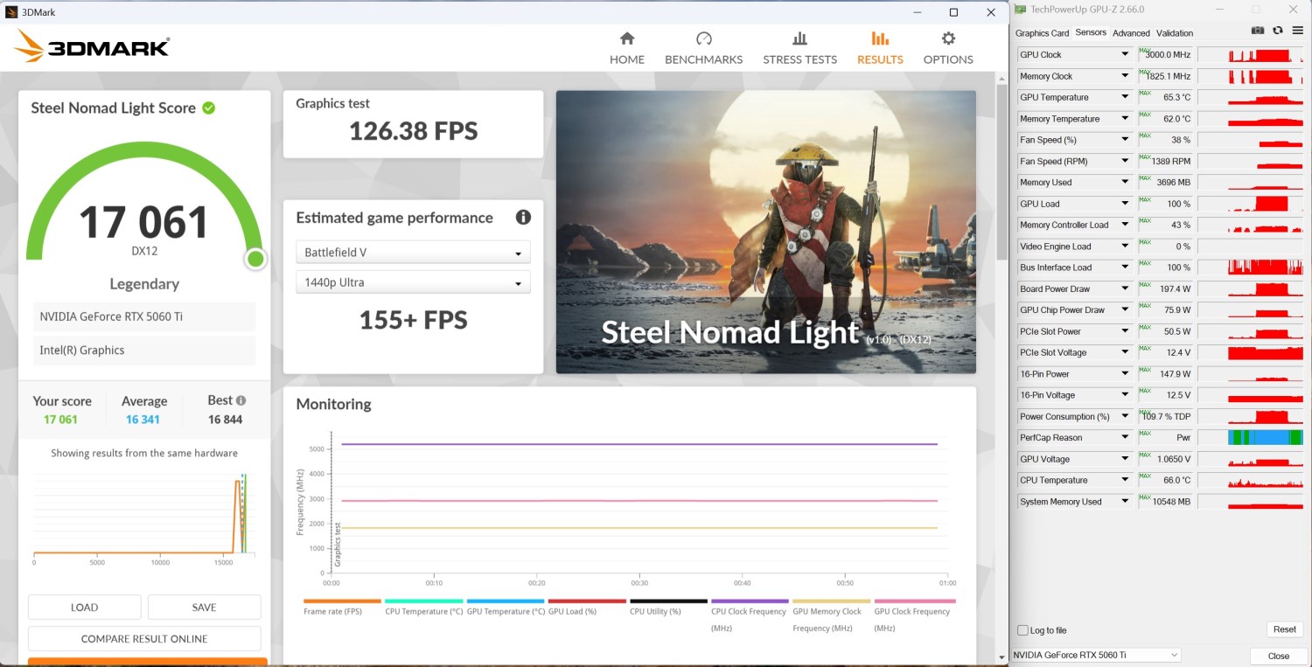Screen dimensions: 1312x667
Task: Click the info icon beside Estimated game performance
Action: pyautogui.click(x=523, y=218)
